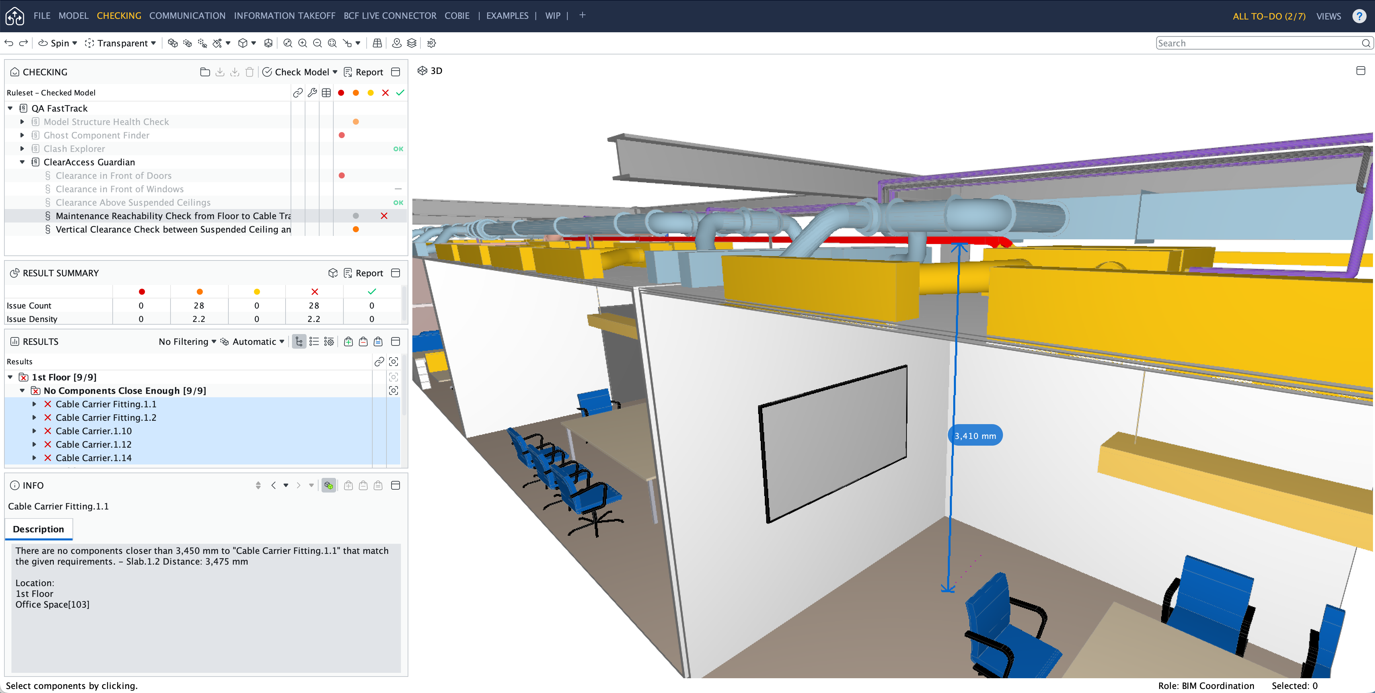Click the zoom to fit extents icon

288,43
